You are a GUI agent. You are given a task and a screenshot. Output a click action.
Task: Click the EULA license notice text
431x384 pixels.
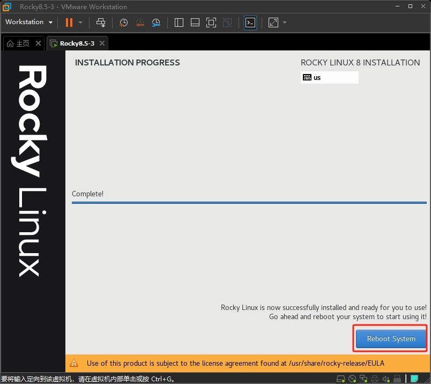click(235, 364)
